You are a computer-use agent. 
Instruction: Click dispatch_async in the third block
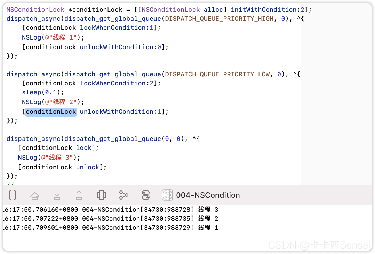tap(33, 139)
